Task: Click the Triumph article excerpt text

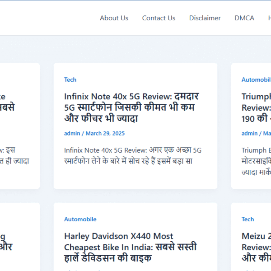Action: [256, 161]
